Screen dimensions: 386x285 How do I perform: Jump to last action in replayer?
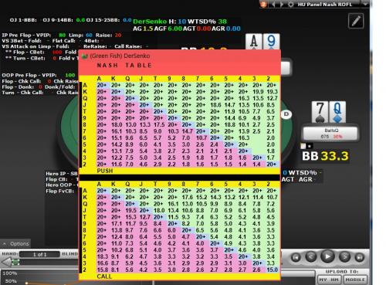[x=360, y=257]
